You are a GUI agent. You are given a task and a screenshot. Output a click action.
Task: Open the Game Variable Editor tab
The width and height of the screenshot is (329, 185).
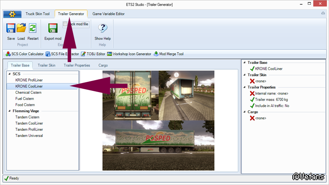(108, 14)
